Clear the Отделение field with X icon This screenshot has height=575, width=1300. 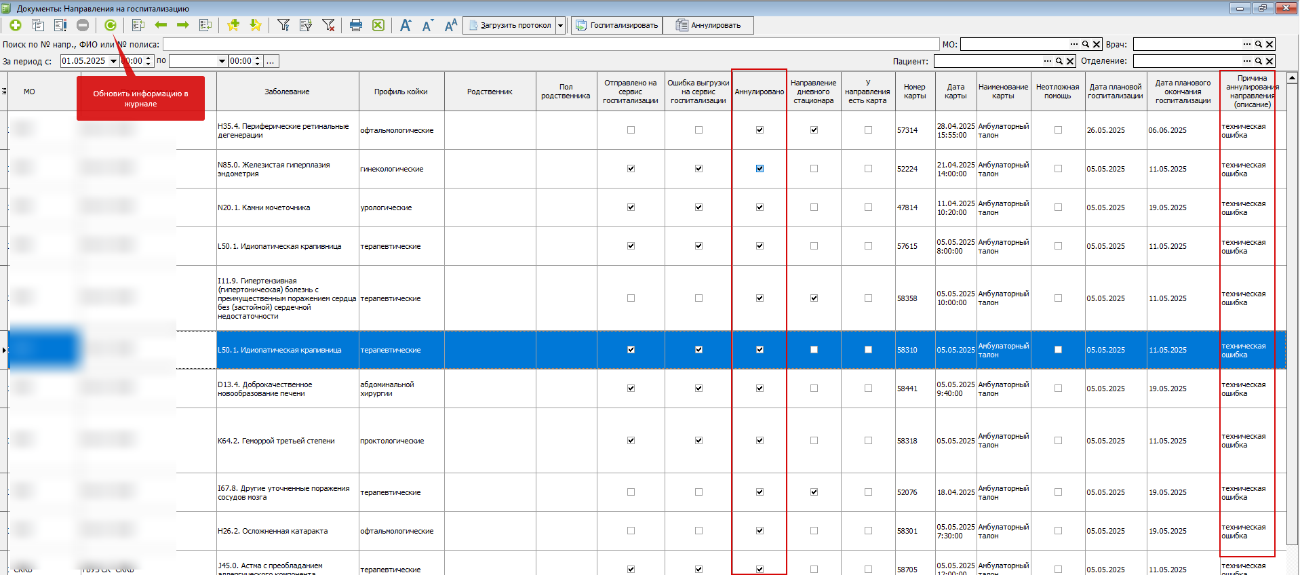click(1269, 61)
